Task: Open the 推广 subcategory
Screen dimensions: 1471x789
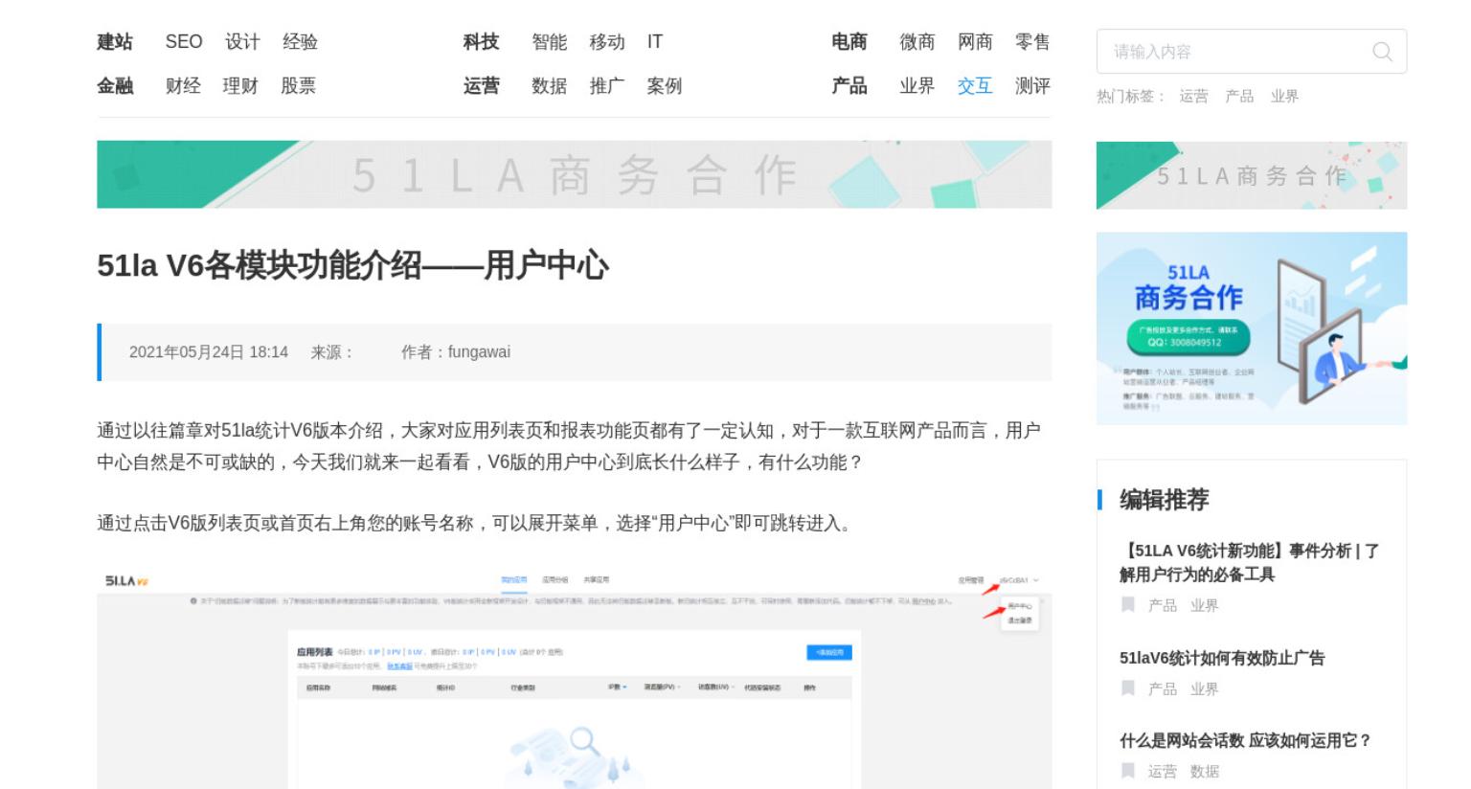Action: 607,86
